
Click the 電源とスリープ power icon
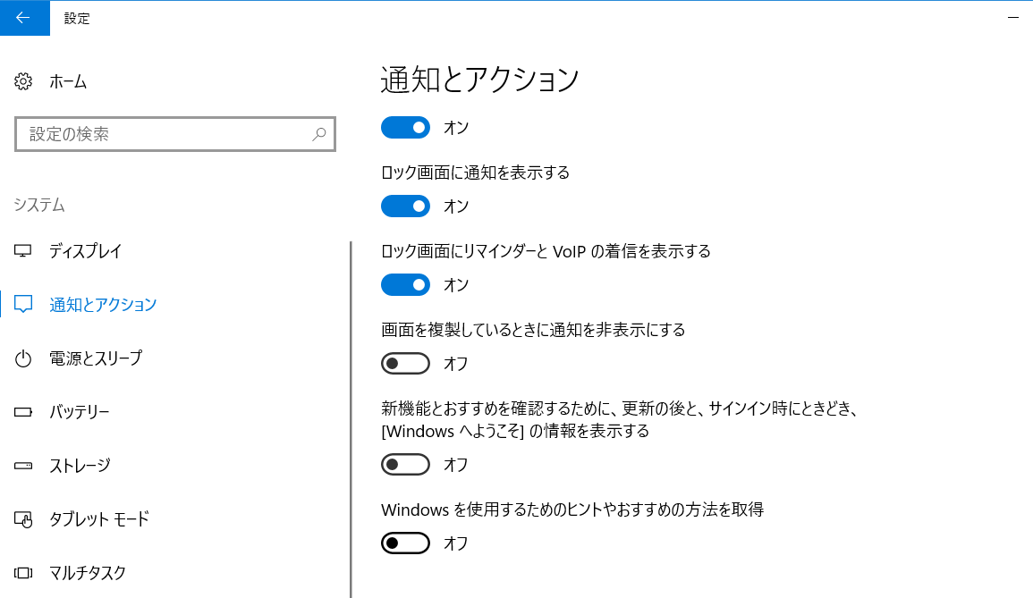pyautogui.click(x=23, y=358)
